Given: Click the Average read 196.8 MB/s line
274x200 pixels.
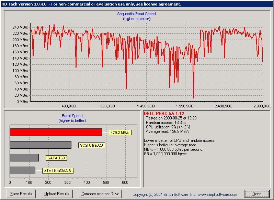Looking at the screenshot, I should 168,131.
